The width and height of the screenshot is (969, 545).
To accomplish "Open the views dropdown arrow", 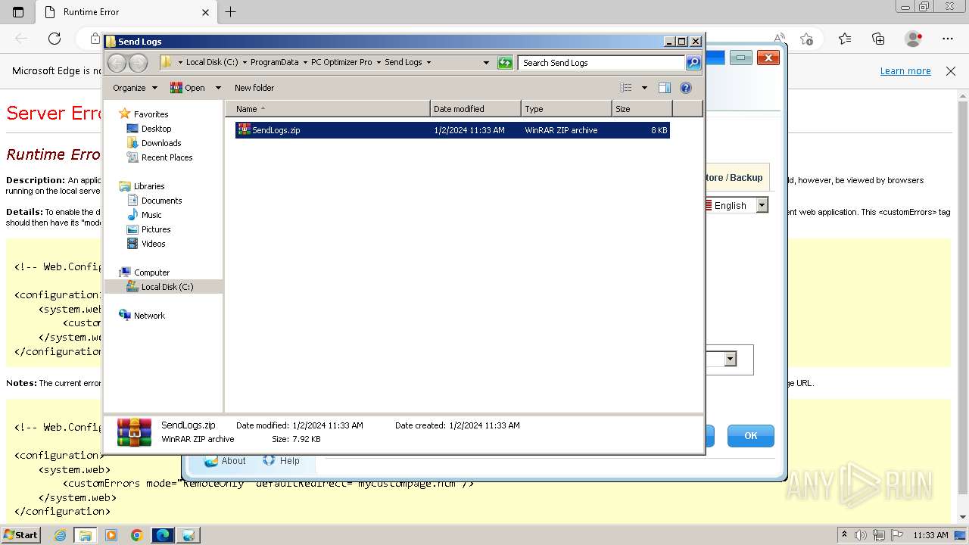I will point(644,88).
